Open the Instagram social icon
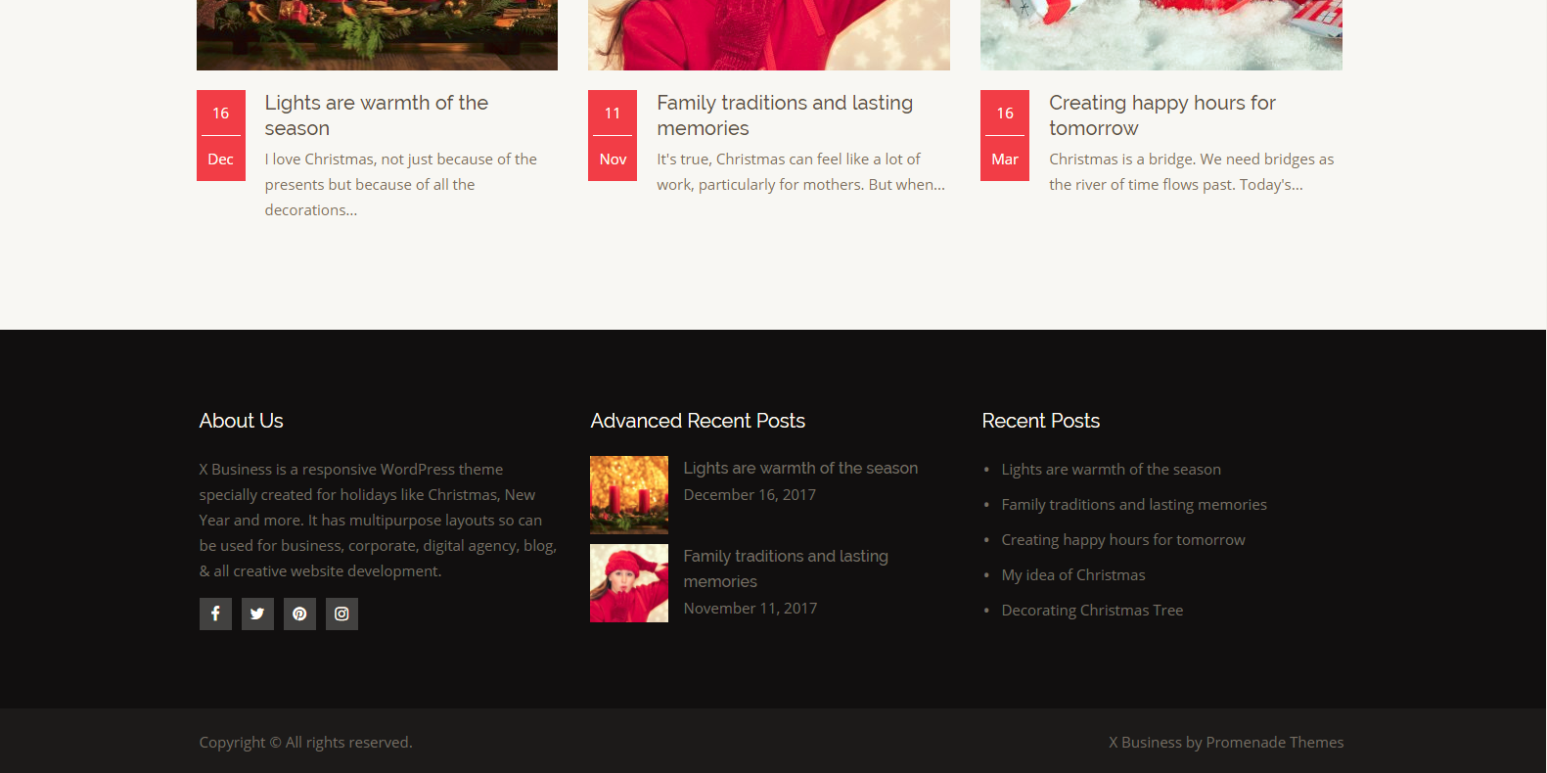Viewport: 1547px width, 773px height. click(341, 614)
